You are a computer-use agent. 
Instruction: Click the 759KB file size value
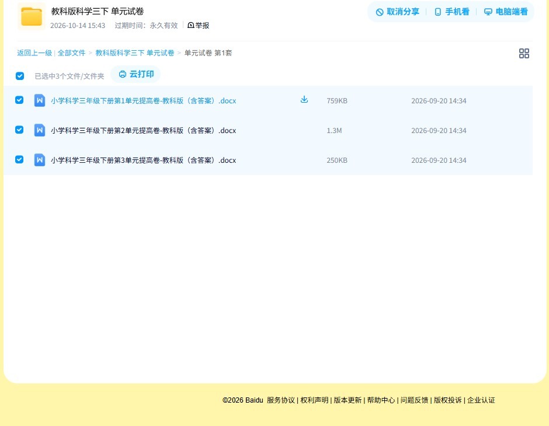pos(337,101)
